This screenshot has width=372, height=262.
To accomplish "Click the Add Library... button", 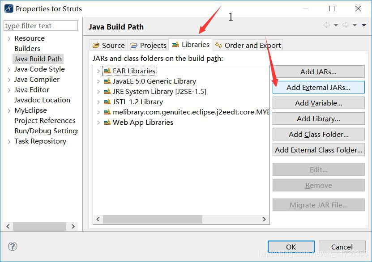I will [318, 118].
